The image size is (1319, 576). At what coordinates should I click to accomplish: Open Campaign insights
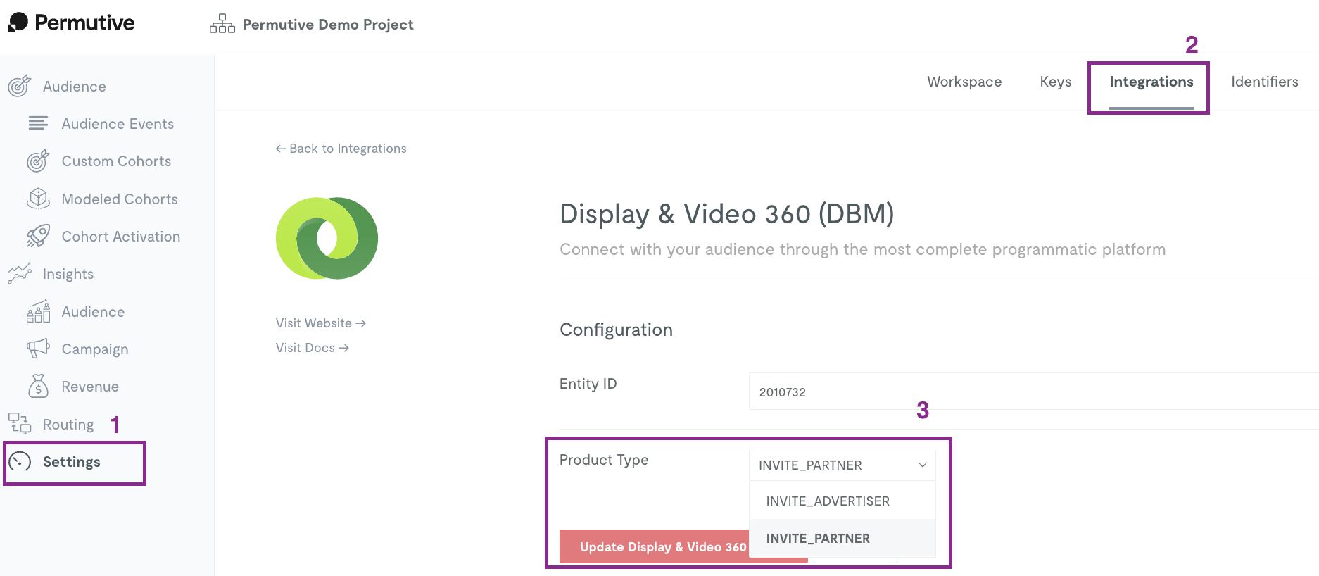coord(95,349)
